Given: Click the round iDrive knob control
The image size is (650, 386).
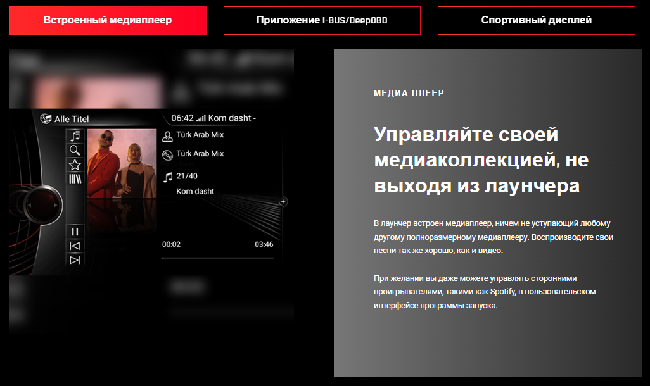Looking at the screenshot, I should point(42,205).
